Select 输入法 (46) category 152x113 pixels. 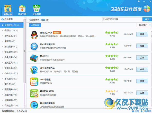(x=12, y=84)
